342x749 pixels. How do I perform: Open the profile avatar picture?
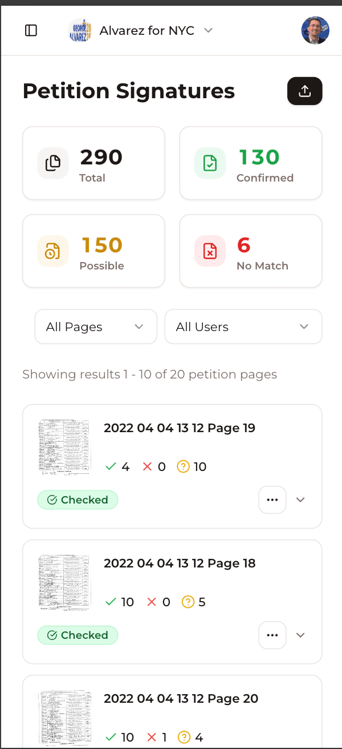click(x=315, y=30)
